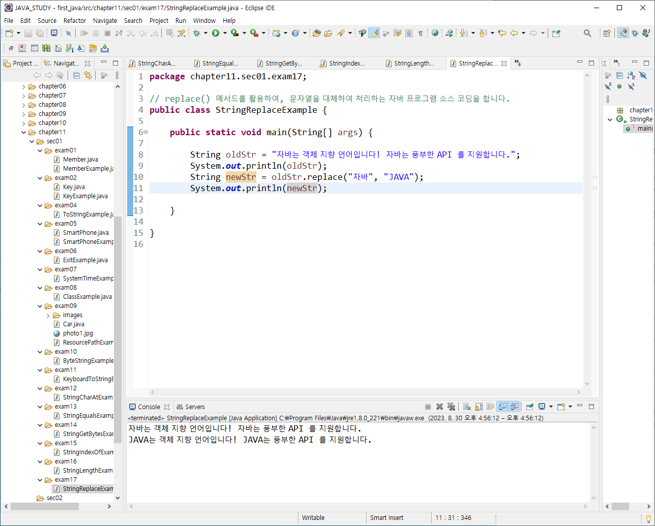This screenshot has height=526, width=655.
Task: Click the Debug bug icon in toolbar
Action: (x=197, y=33)
